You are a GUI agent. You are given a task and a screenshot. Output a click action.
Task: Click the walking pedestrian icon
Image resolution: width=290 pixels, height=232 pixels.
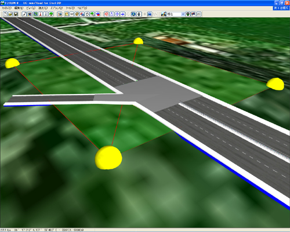click(46, 14)
